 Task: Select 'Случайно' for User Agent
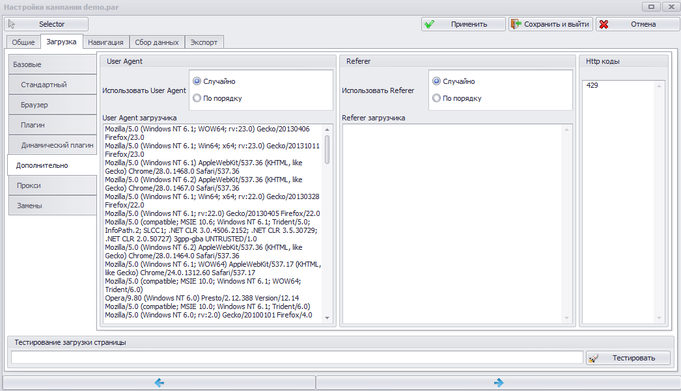pos(197,81)
